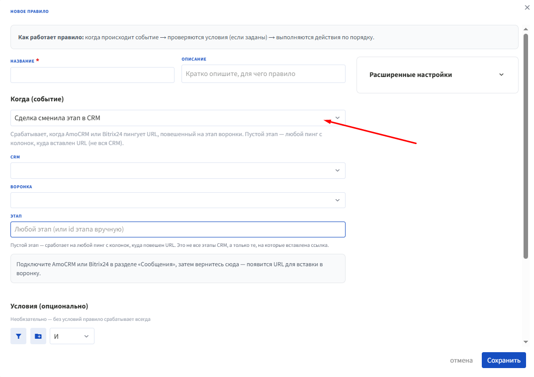The width and height of the screenshot is (534, 377).
Task: Open the 'Сделка сменила этап в CRM' event dropdown
Action: pos(178,118)
